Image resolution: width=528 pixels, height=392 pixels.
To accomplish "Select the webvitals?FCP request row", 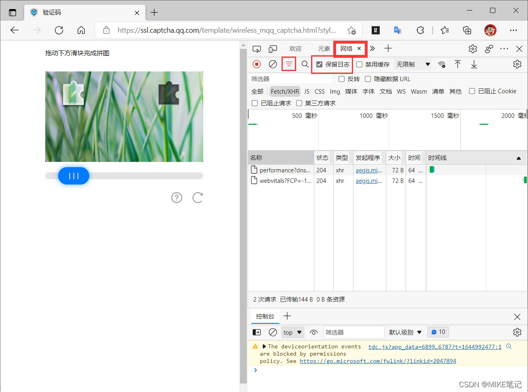I will point(387,181).
